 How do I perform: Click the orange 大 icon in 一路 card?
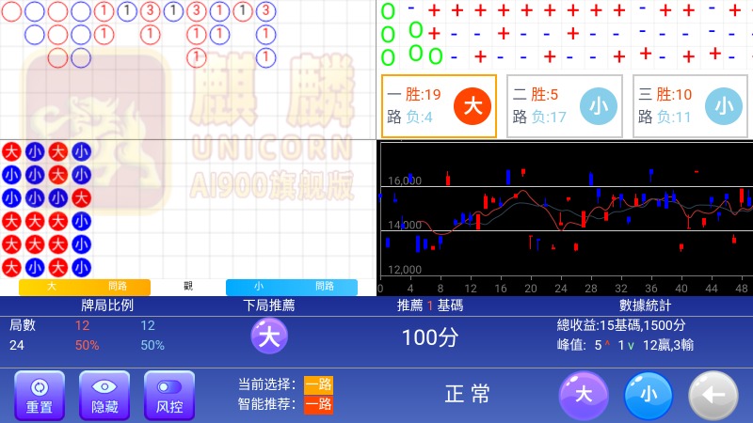pyautogui.click(x=473, y=106)
